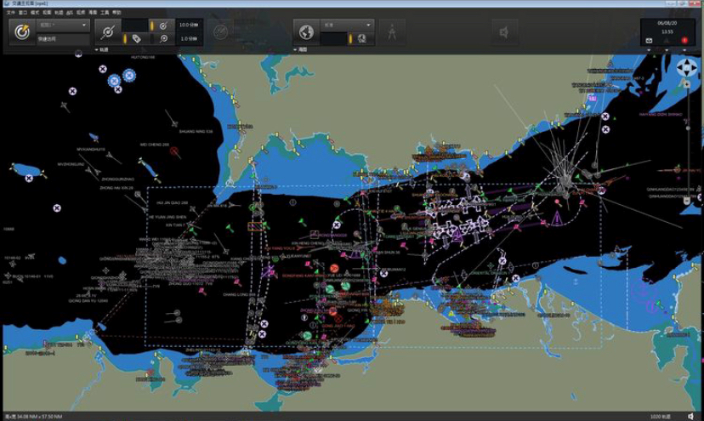Click the CHANG LONG 868 ship label
Image resolution: width=704 pixels, height=421 pixels.
[x=239, y=295]
